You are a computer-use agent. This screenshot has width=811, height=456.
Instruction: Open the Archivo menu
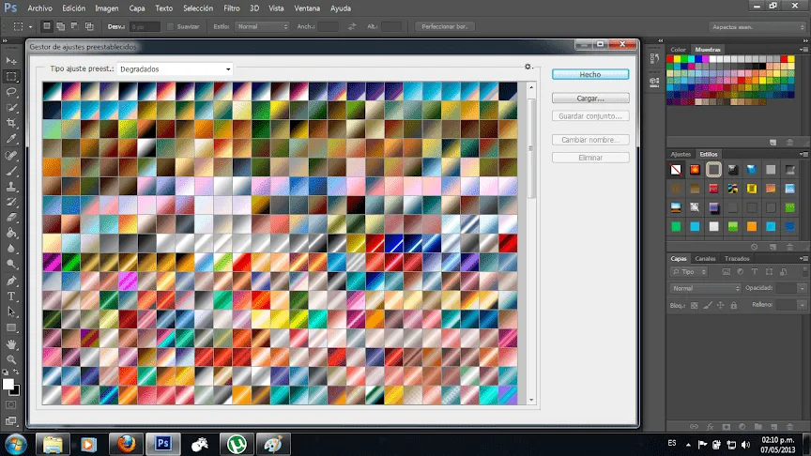click(39, 8)
